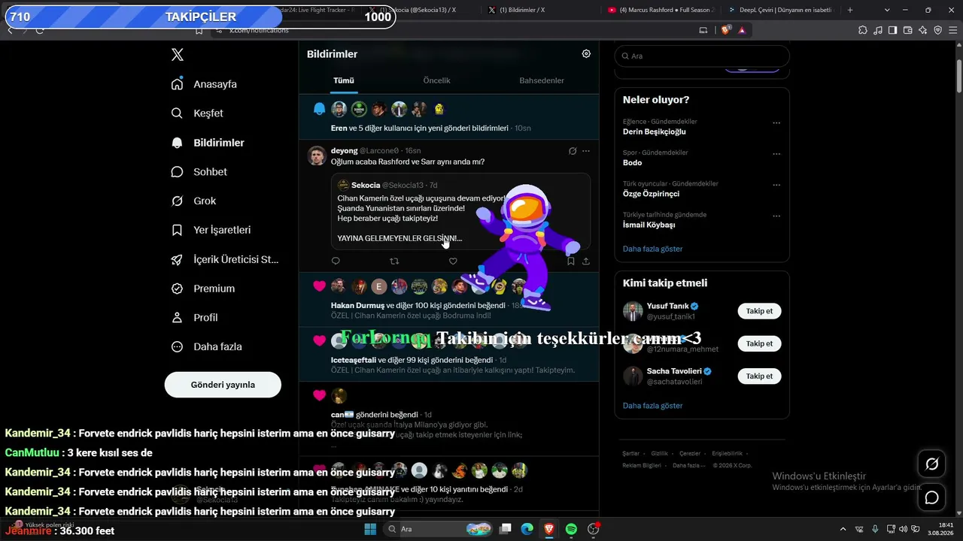
Task: Follow the @12numara_mehmet account
Action: [x=759, y=343]
